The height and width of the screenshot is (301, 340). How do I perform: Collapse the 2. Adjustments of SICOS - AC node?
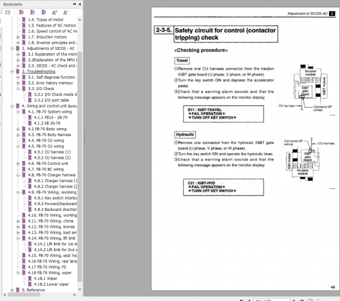[x=12, y=49]
